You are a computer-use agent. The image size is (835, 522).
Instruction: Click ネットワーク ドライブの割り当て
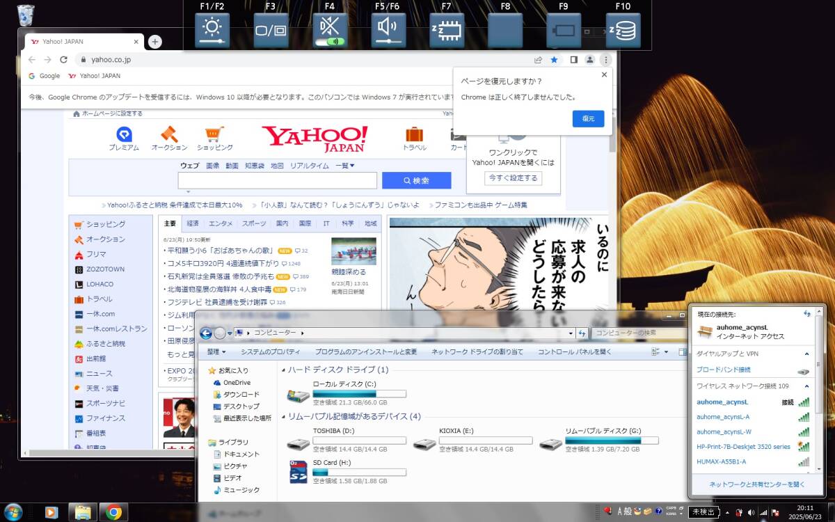tap(477, 352)
